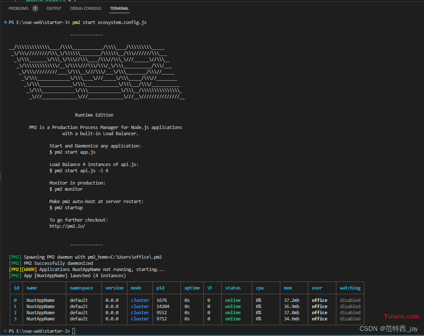Click the problems count badge showing 1

[35, 8]
